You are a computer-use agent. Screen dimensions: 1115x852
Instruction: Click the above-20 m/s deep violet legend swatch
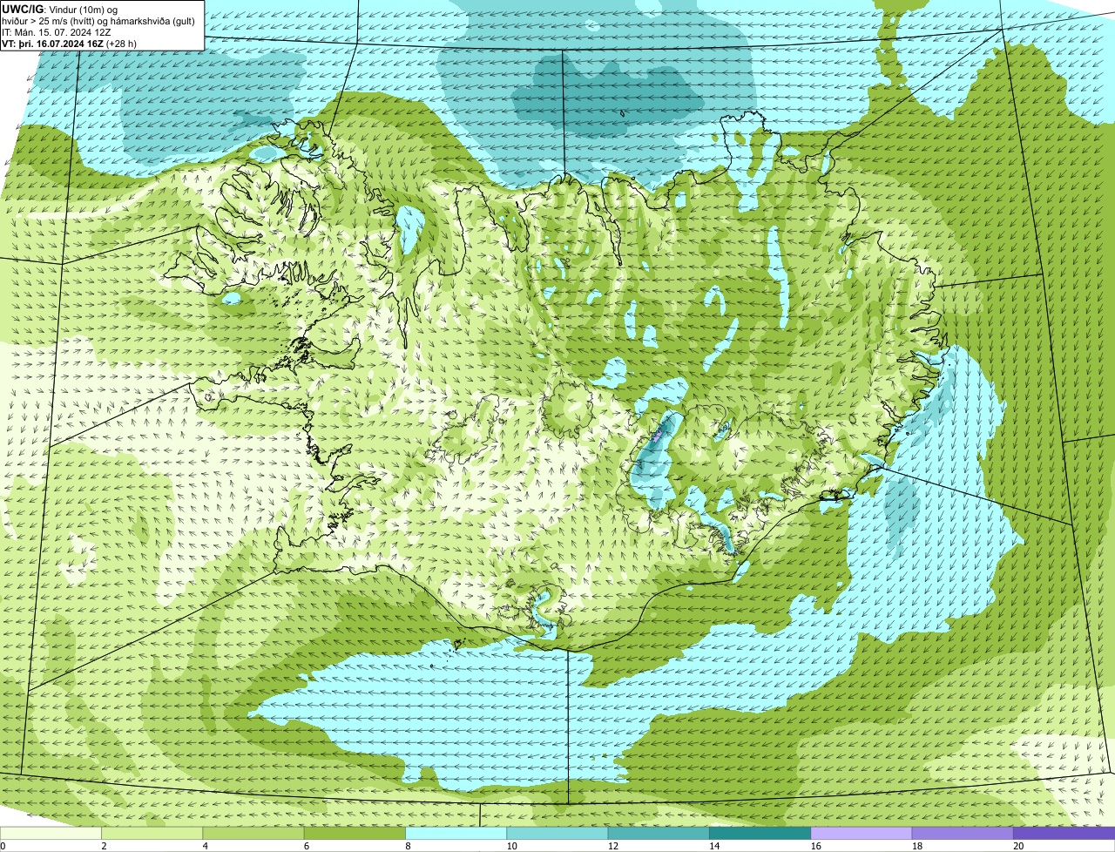[x=1064, y=833]
